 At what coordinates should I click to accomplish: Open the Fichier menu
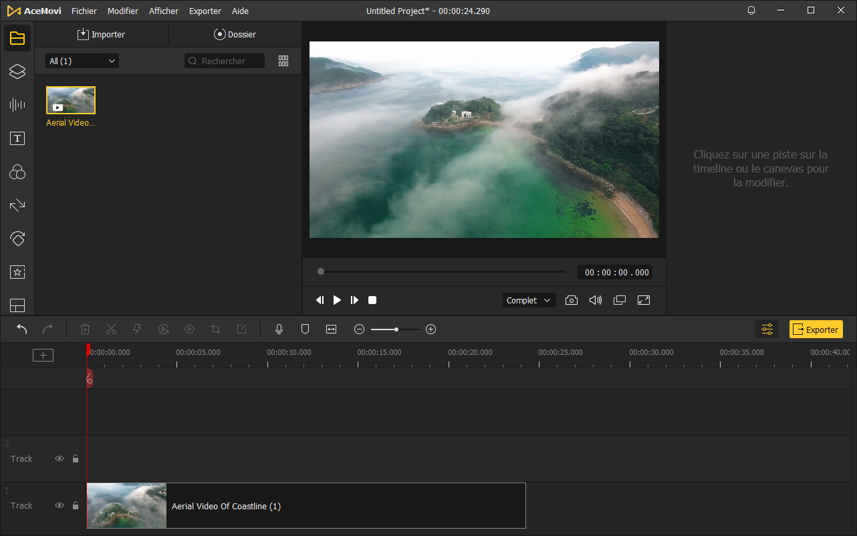tap(84, 11)
